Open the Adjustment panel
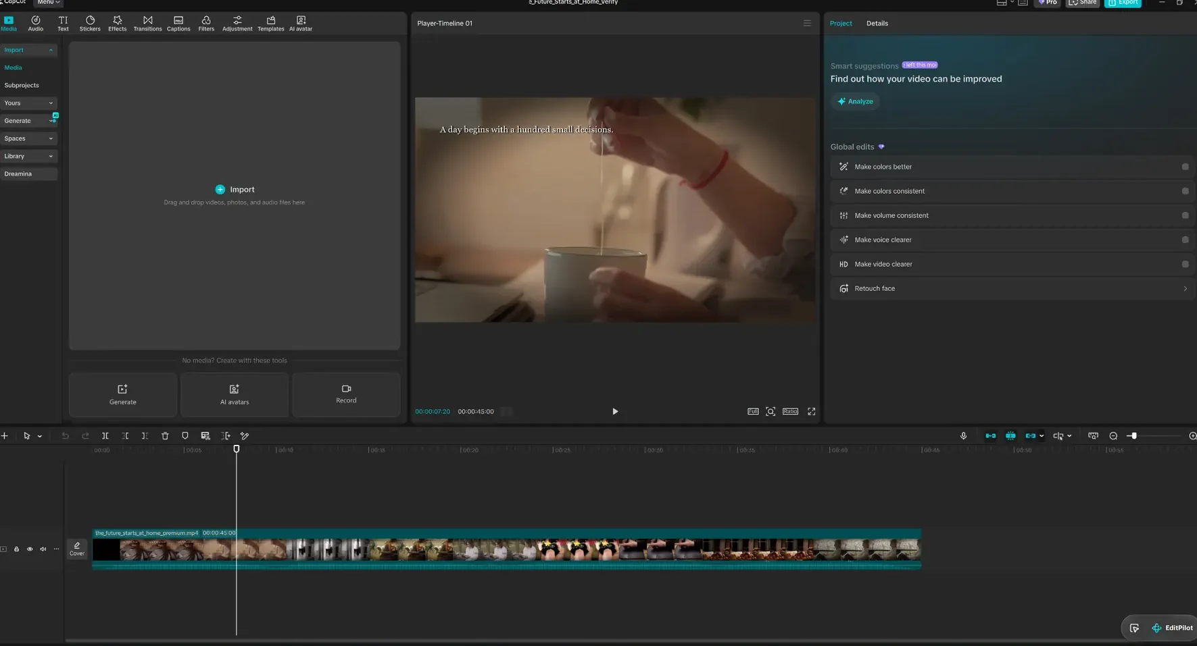Image resolution: width=1197 pixels, height=646 pixels. [237, 24]
